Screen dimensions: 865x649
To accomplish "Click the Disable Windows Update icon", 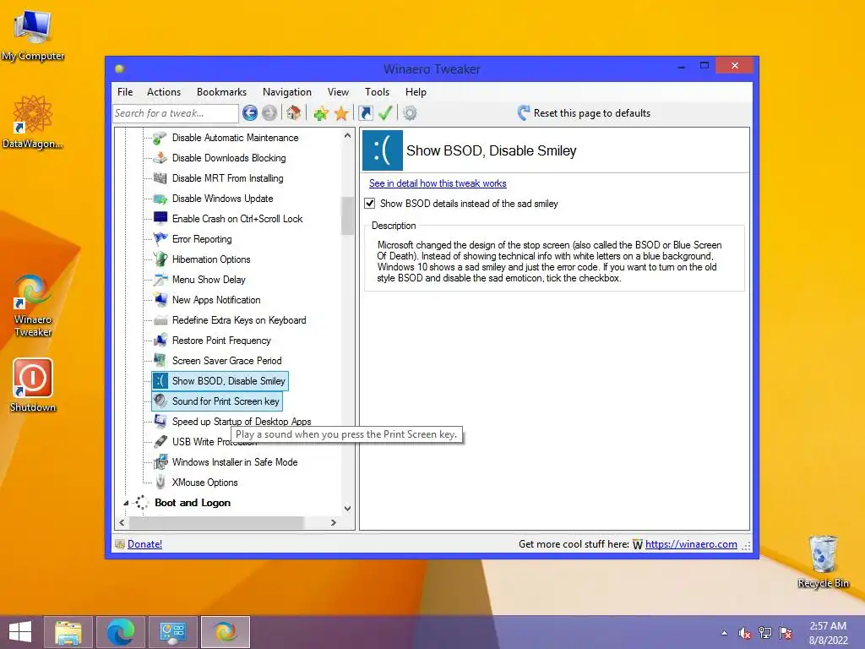I will (x=160, y=199).
